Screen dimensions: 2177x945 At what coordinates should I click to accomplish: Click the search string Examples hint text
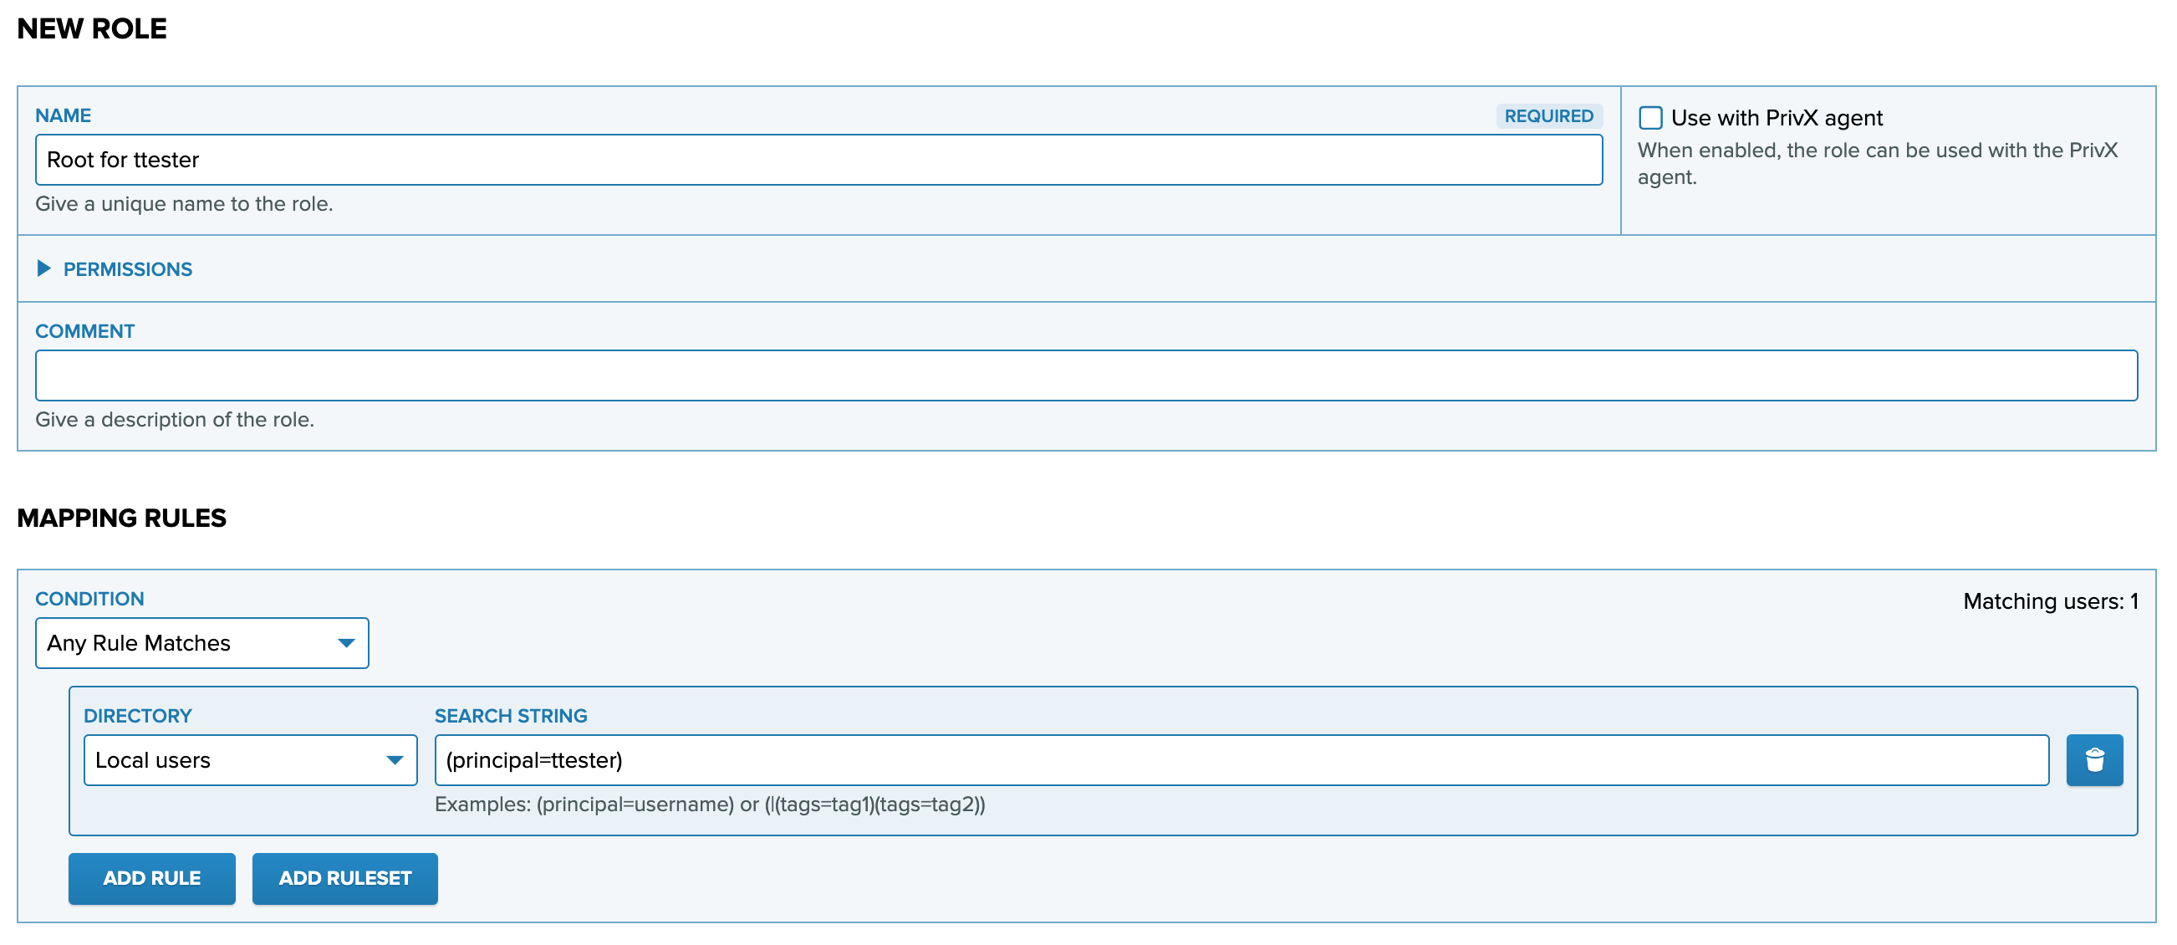coord(709,805)
